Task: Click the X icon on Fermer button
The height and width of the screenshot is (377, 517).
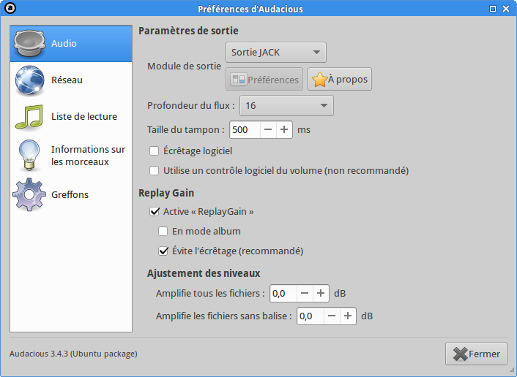Action: tap(460, 354)
